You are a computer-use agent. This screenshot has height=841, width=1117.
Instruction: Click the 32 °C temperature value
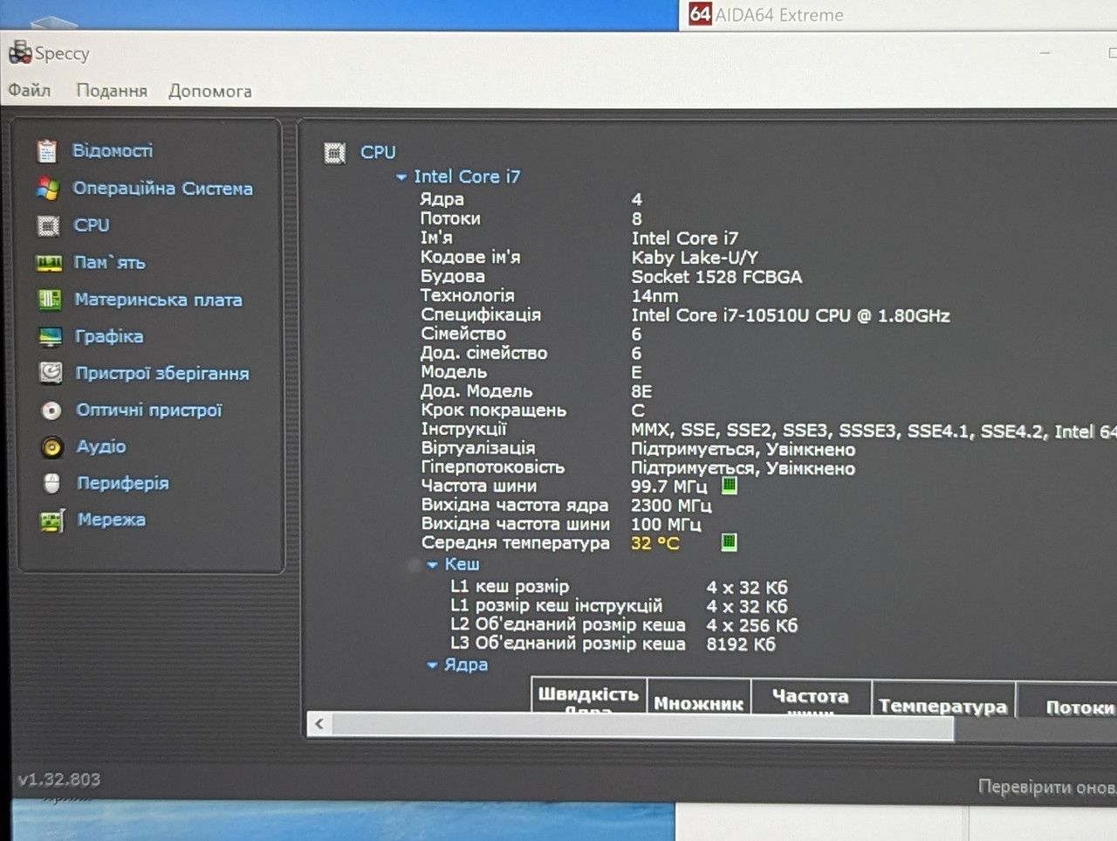[x=655, y=543]
